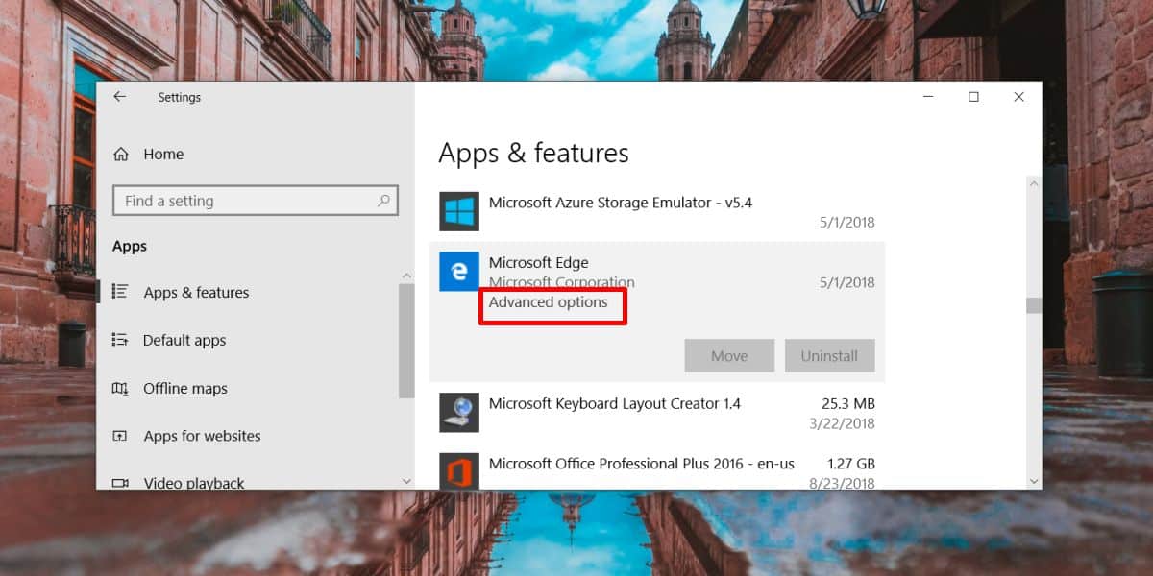Click the sidebar scroll down arrow
This screenshot has height=576, width=1153.
tap(406, 480)
